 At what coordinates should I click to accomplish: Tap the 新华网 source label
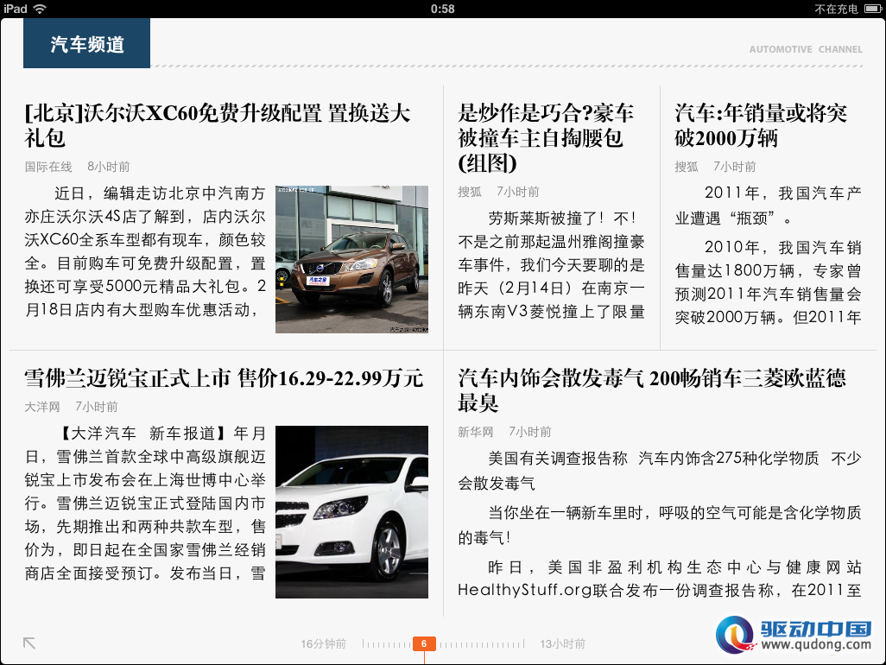475,432
